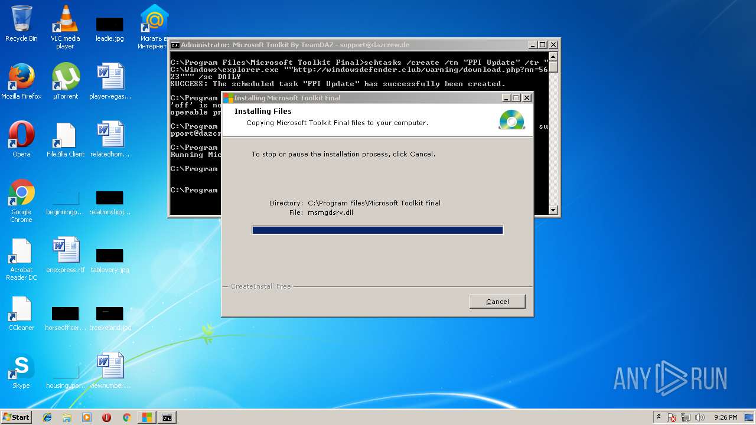
Task: Switch to command prompt taskbar item
Action: pyautogui.click(x=167, y=417)
